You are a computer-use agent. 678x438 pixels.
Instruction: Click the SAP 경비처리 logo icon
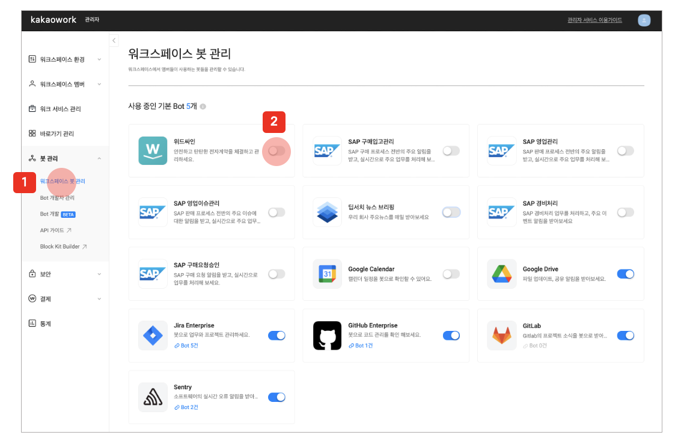point(501,212)
